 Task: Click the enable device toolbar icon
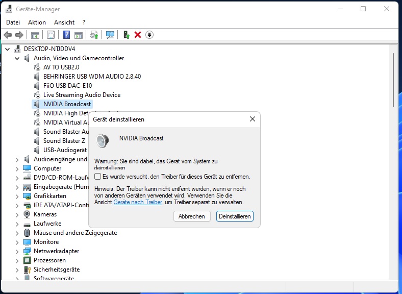coord(127,35)
